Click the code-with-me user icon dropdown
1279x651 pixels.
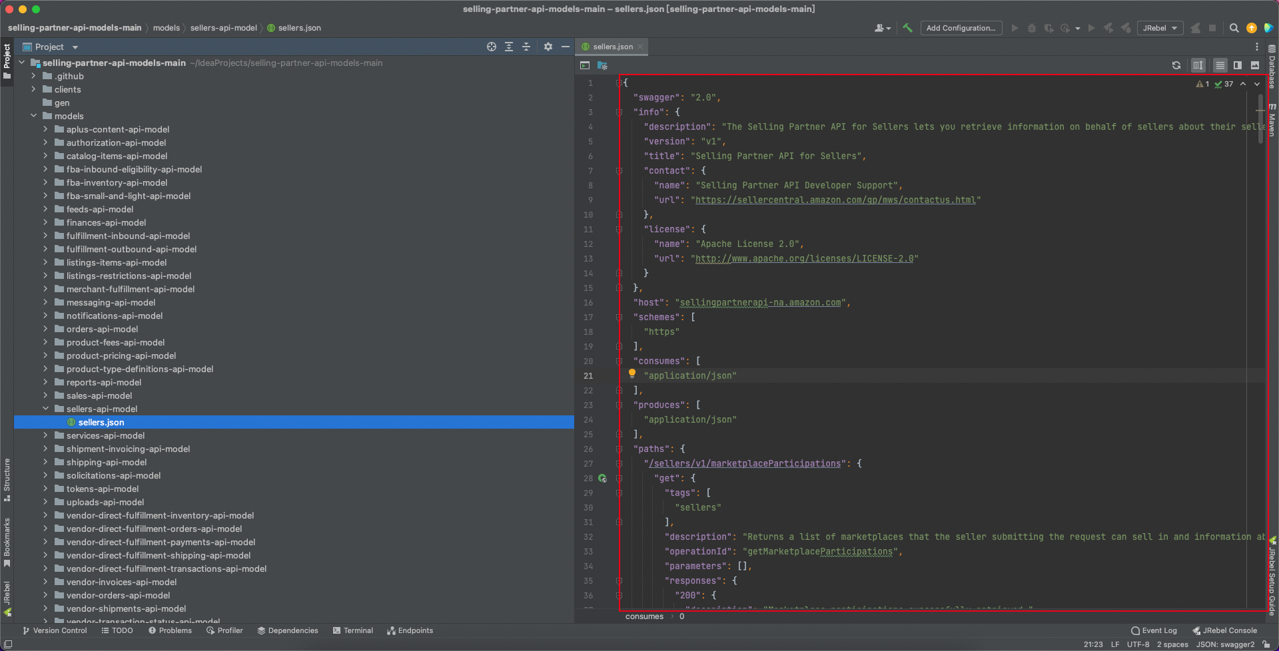(x=882, y=28)
